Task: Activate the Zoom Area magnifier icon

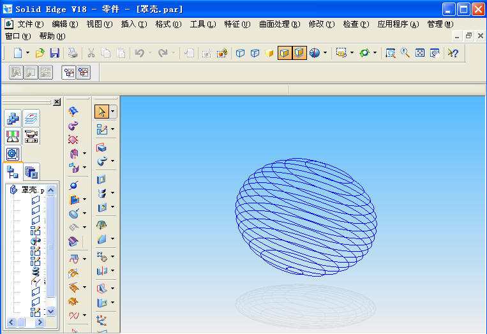Action: tap(390, 53)
